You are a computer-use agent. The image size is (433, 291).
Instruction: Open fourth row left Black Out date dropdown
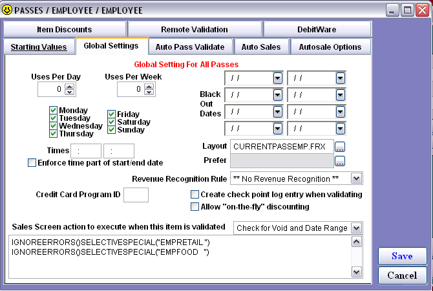click(x=277, y=129)
